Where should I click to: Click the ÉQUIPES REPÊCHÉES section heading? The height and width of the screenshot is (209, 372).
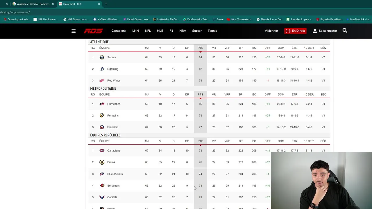pyautogui.click(x=105, y=135)
